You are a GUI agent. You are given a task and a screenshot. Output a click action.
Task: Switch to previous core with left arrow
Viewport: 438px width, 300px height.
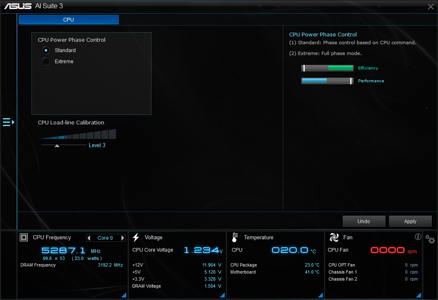[x=89, y=238]
